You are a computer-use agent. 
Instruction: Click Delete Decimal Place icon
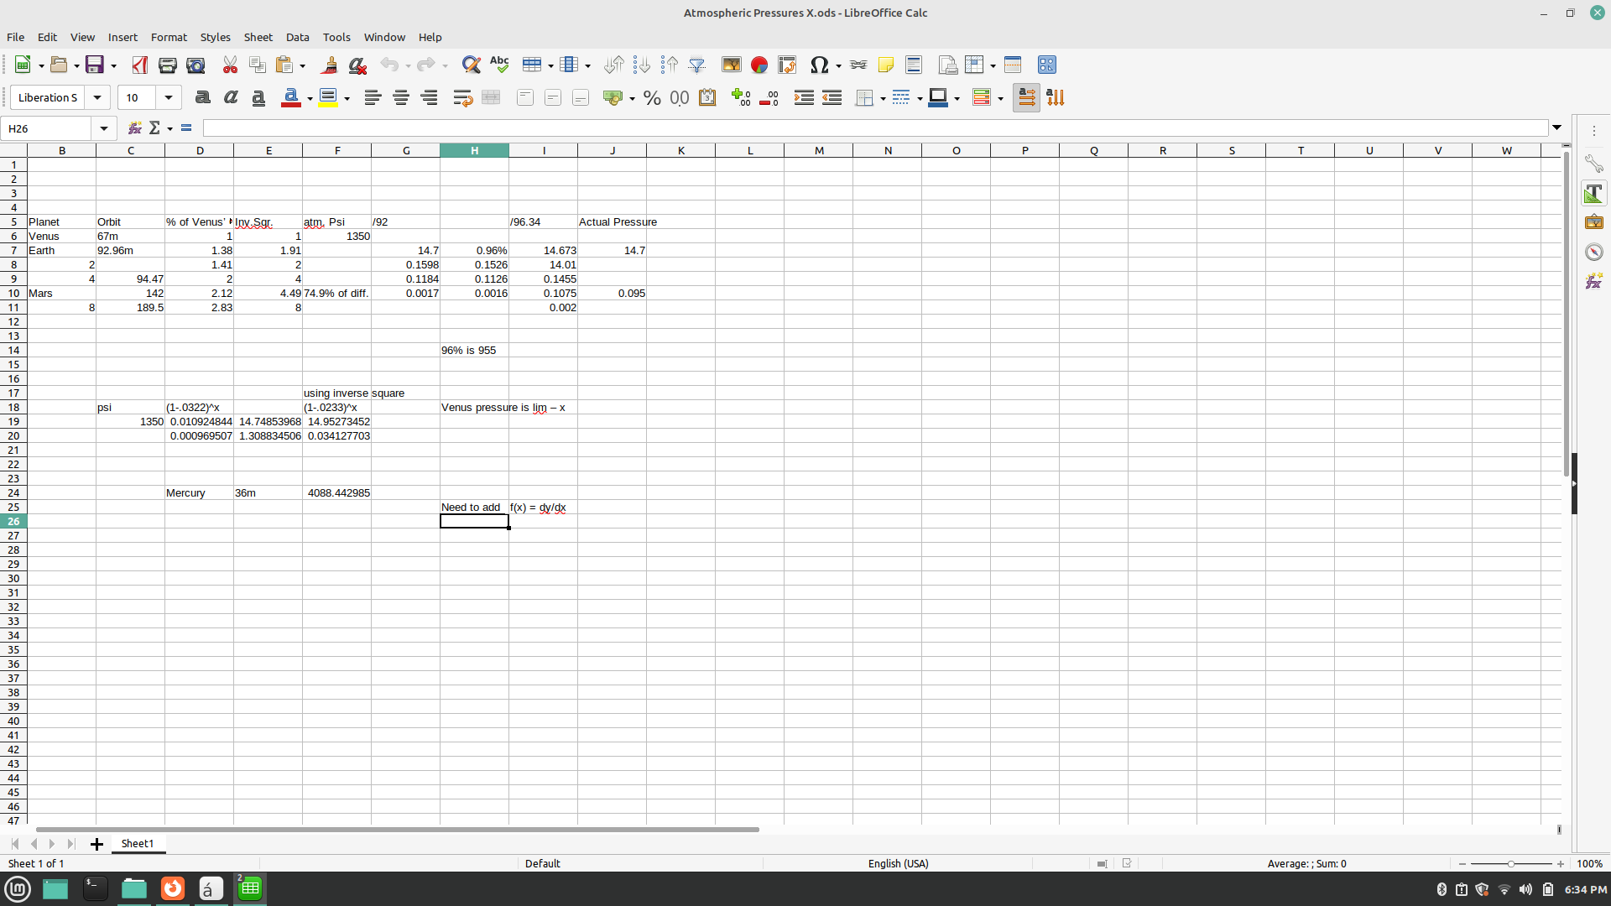769,98
